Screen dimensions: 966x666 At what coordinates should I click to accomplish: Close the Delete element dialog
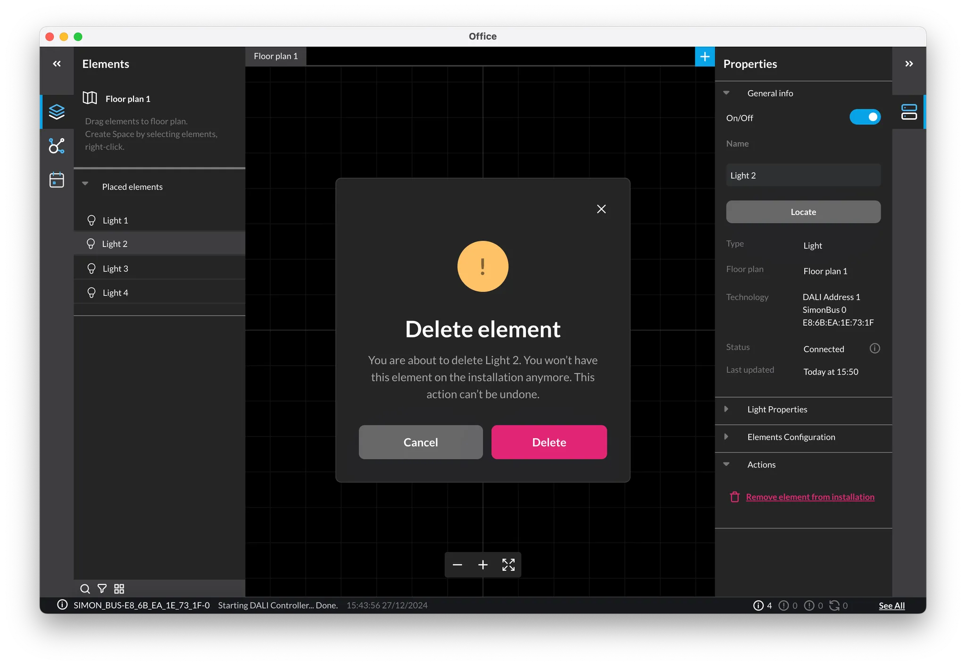(x=601, y=209)
